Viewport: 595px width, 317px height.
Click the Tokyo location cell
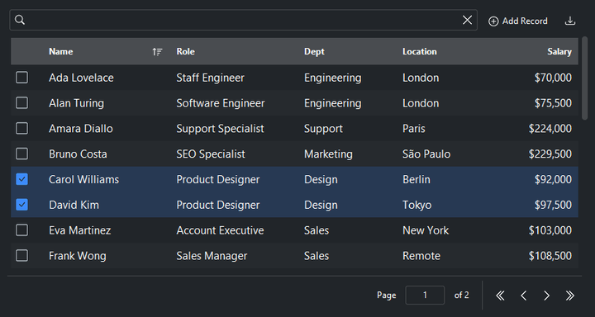click(x=417, y=205)
